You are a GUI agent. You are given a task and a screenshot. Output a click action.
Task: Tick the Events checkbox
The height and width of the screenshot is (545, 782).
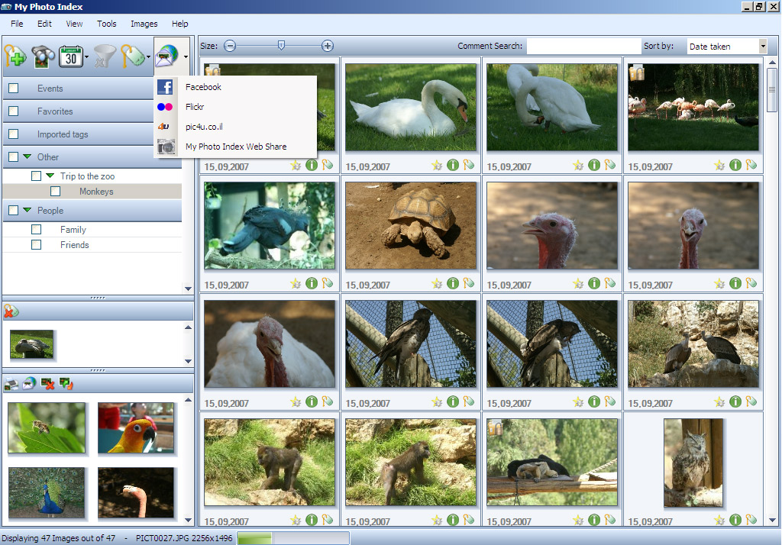(14, 89)
